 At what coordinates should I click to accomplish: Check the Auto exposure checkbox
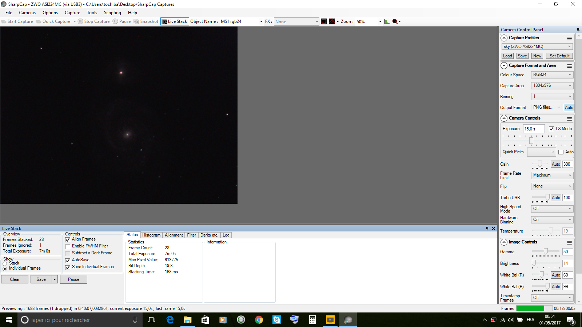561,152
